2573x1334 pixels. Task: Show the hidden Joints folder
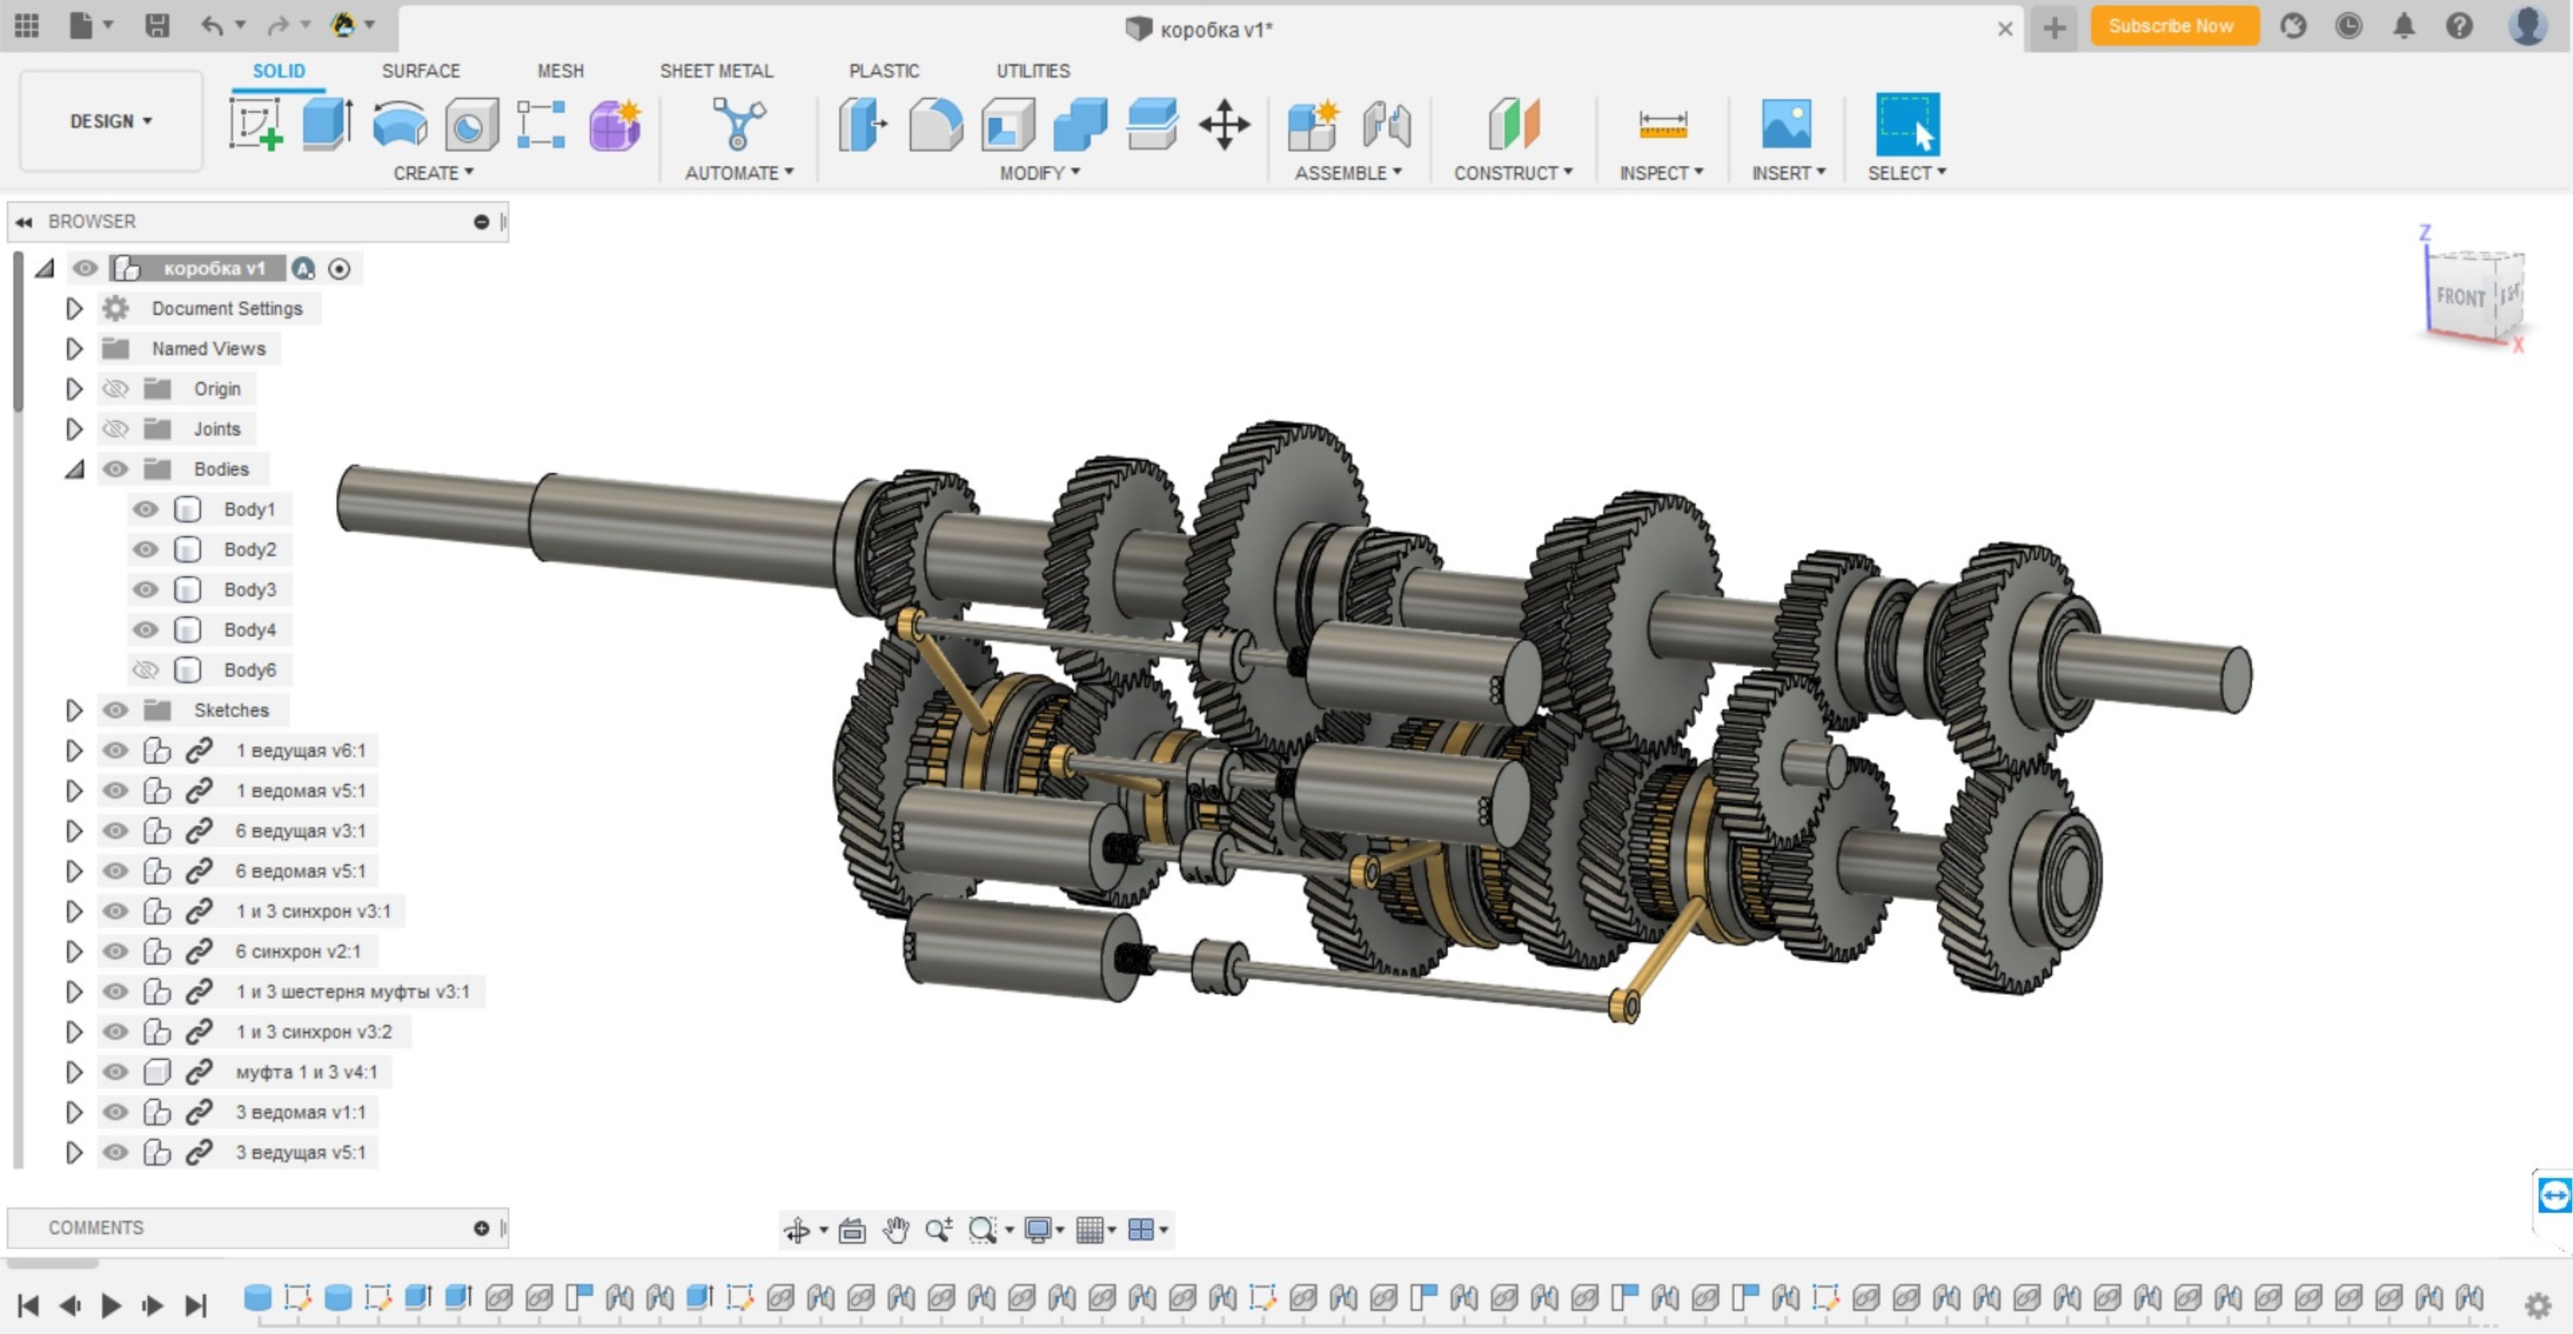[x=116, y=428]
